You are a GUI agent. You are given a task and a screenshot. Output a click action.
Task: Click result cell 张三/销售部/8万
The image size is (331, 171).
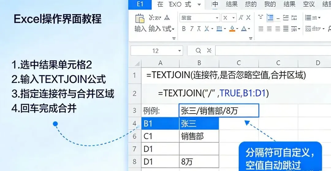(219, 110)
